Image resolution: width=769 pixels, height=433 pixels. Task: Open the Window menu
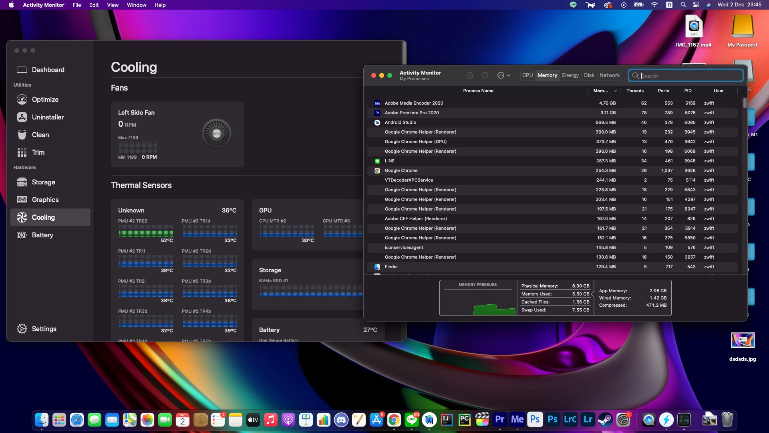pyautogui.click(x=137, y=5)
